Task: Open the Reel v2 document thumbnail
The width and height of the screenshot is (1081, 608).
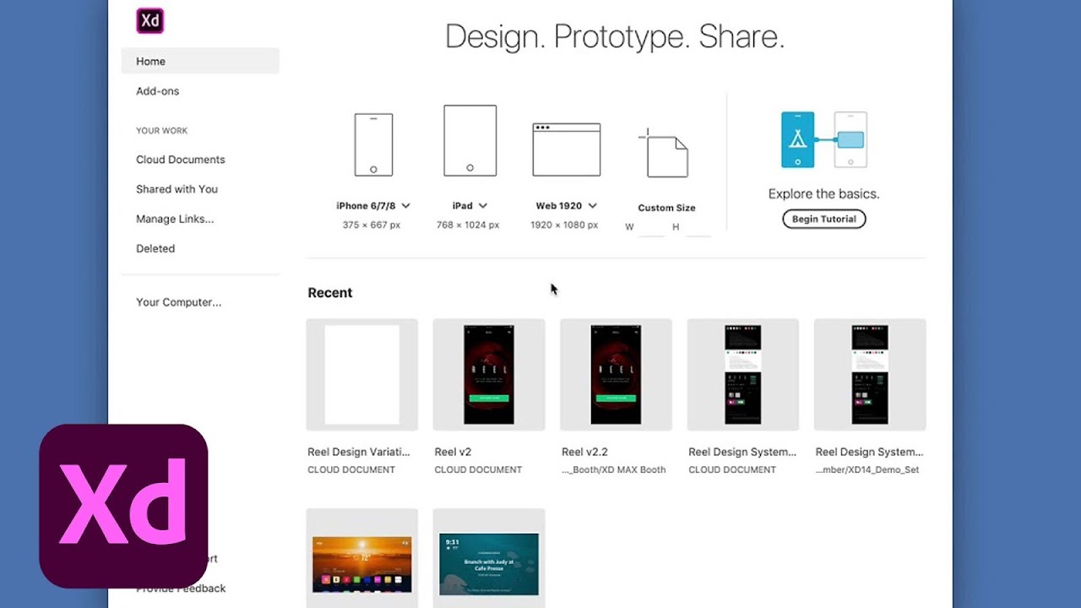Action: tap(489, 375)
